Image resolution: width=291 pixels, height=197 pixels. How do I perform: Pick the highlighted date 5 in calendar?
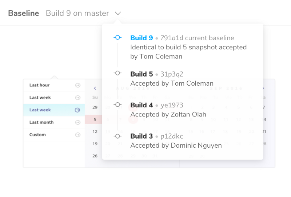(95, 119)
